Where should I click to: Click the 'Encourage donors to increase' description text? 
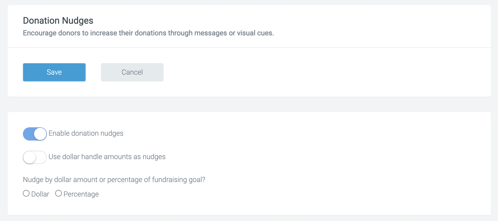click(148, 33)
